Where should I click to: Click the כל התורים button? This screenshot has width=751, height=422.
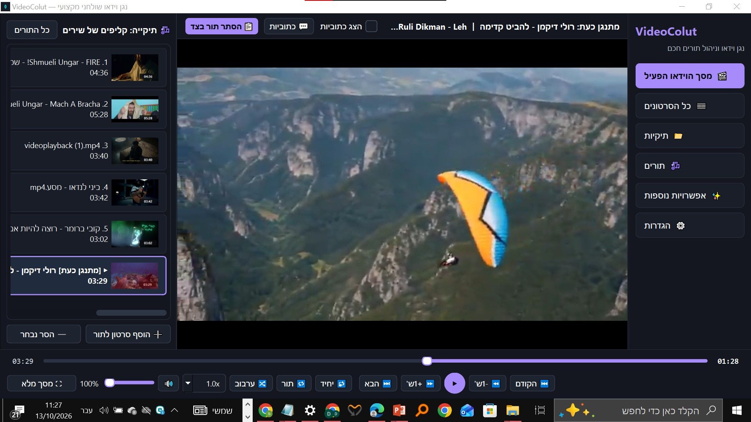click(32, 30)
